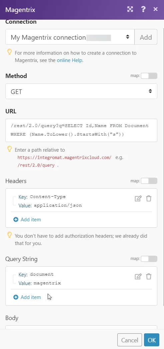
Task: Edit the document query string item
Action: 138,276
